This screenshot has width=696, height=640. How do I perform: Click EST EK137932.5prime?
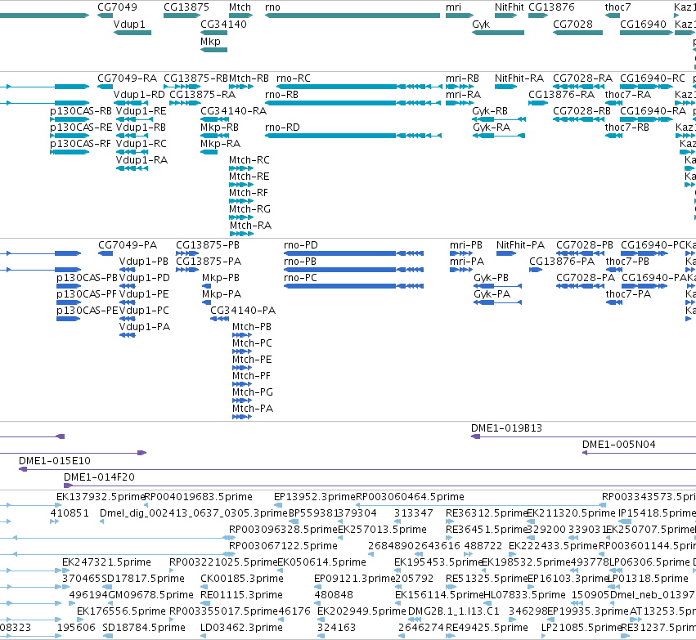(x=101, y=497)
